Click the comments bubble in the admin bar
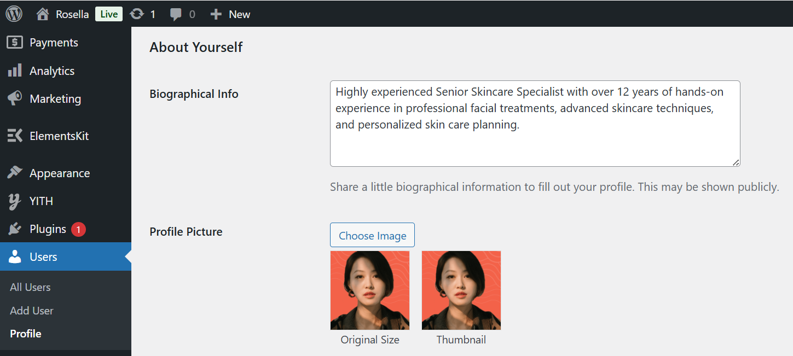793x356 pixels. (x=176, y=14)
